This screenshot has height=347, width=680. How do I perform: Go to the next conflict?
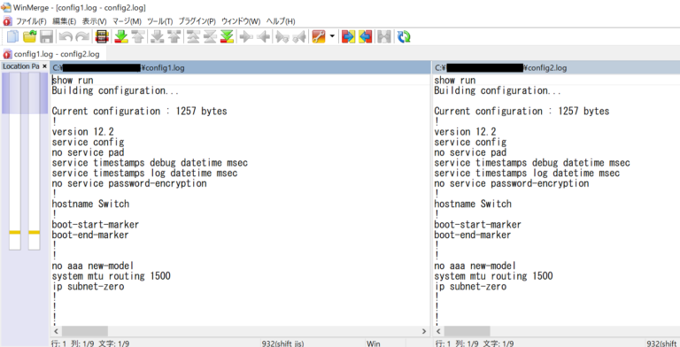(157, 37)
